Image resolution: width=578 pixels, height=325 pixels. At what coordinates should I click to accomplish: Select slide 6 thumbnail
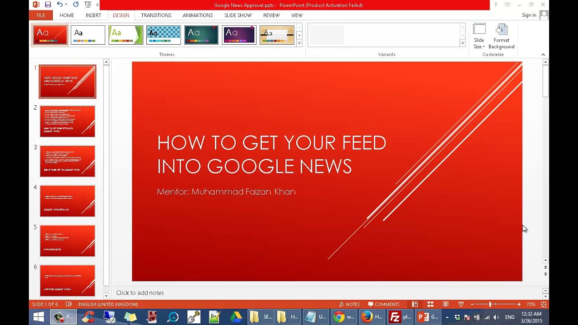pos(67,280)
